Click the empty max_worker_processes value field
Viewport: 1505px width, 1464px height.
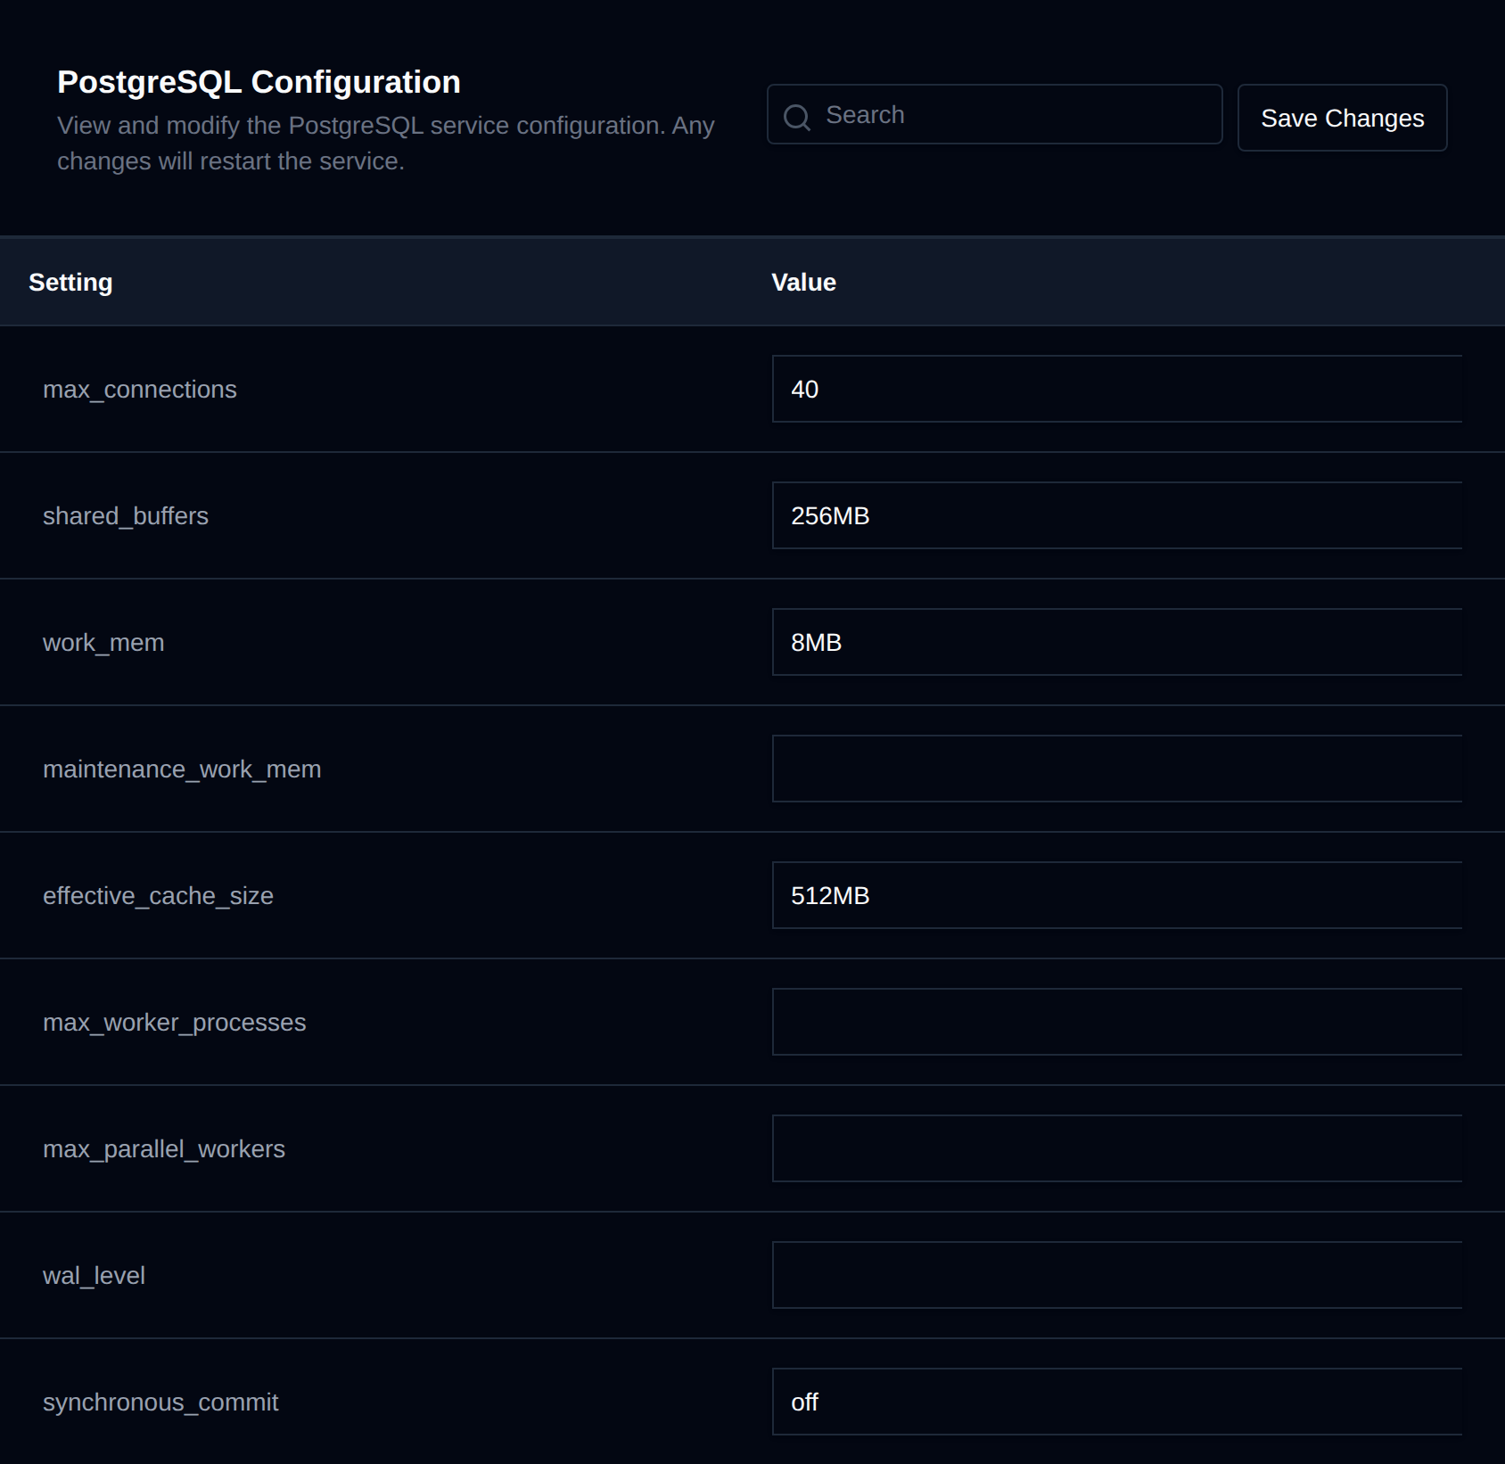(x=1117, y=1022)
